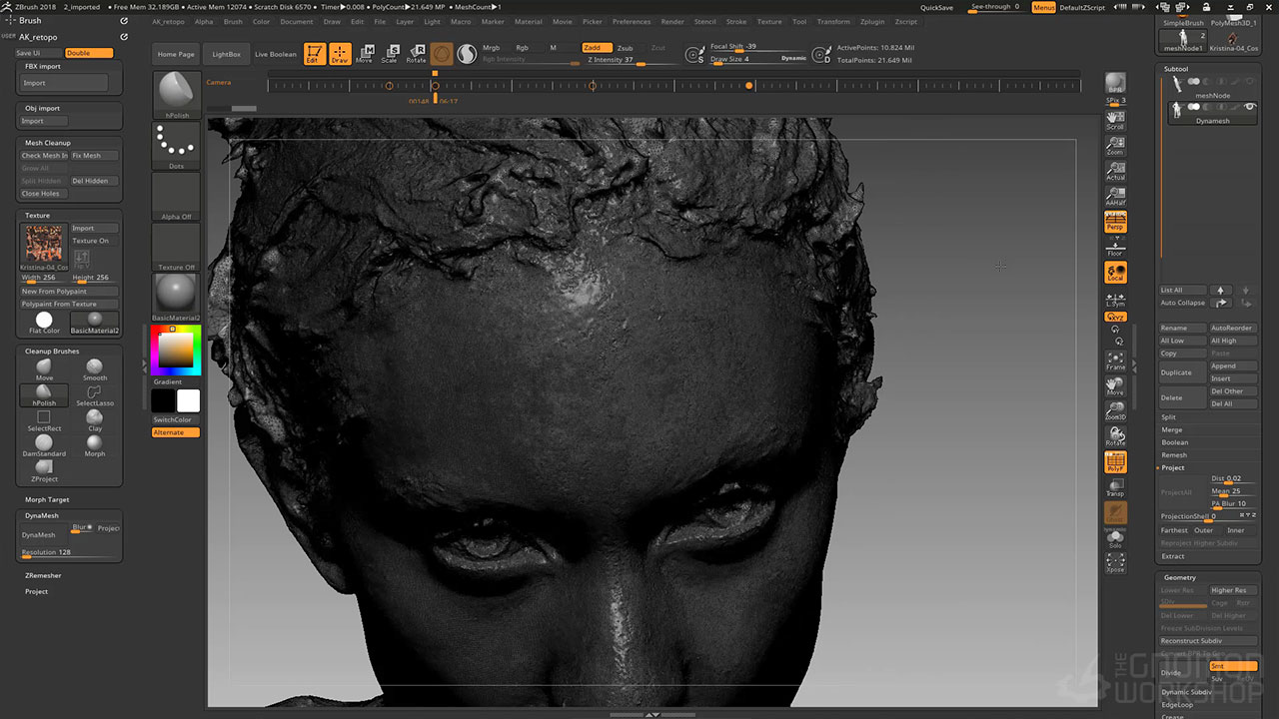Toggle PolyF polyframe display
1279x719 pixels.
click(x=1115, y=462)
